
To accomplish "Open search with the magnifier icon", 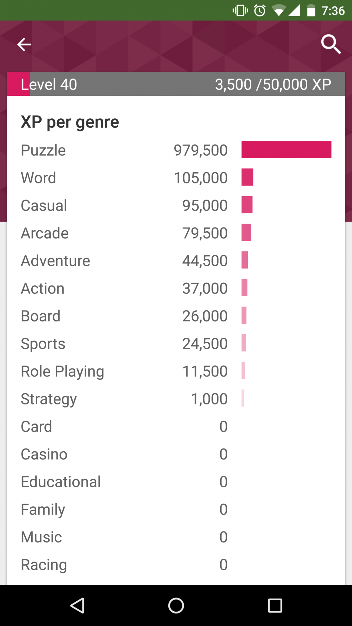I will [331, 44].
